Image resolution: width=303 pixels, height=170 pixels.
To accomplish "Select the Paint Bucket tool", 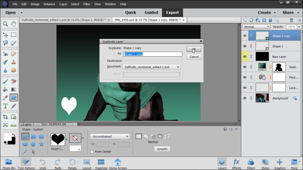I will 5,89.
